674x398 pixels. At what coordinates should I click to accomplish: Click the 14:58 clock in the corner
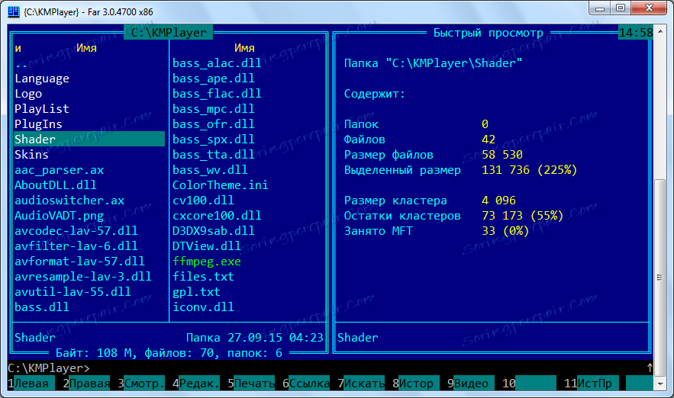point(636,33)
